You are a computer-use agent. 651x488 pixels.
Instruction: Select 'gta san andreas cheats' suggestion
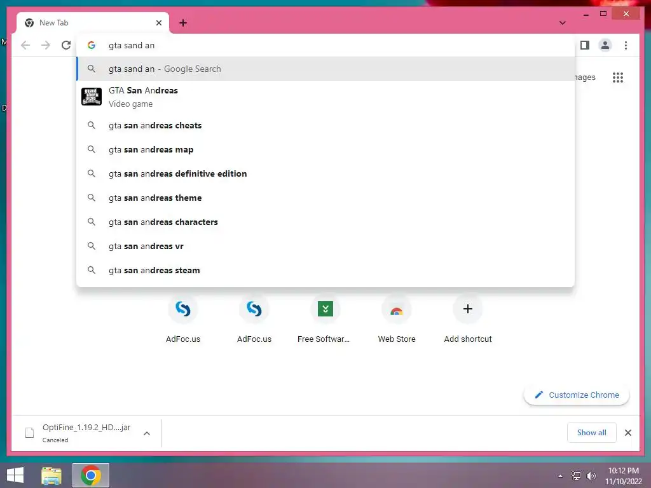[x=325, y=125]
